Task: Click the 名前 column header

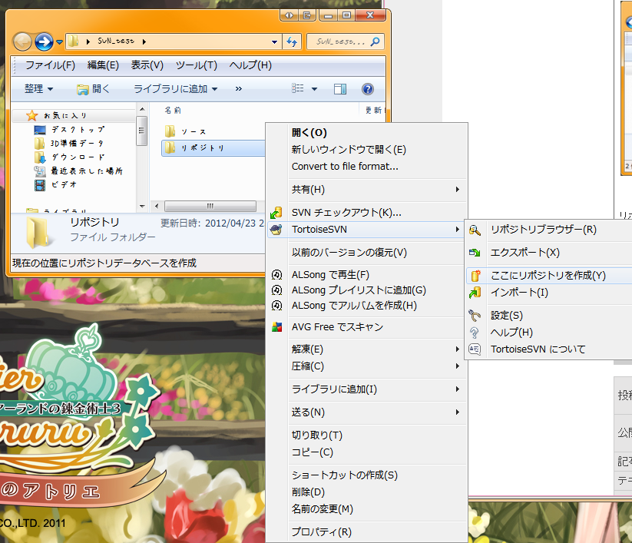Action: pyautogui.click(x=173, y=110)
